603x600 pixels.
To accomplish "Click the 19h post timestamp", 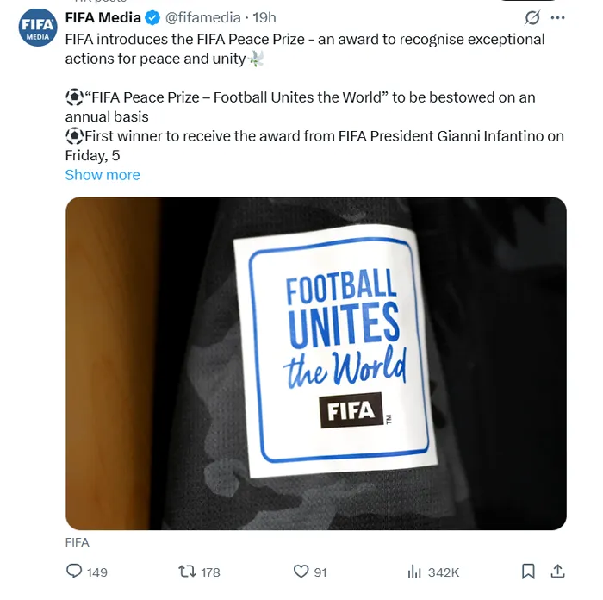I will [x=264, y=17].
